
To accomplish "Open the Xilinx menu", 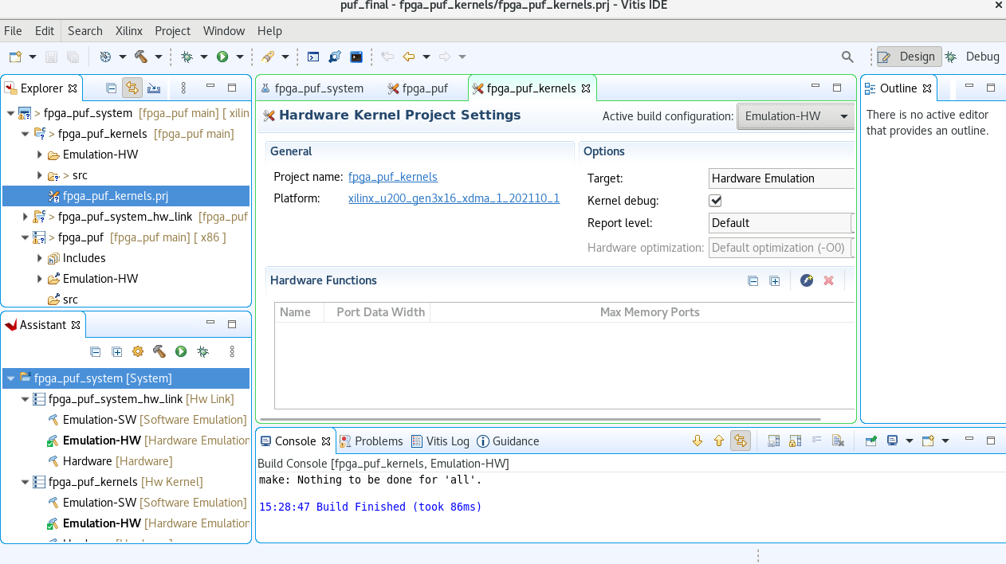I will click(129, 30).
